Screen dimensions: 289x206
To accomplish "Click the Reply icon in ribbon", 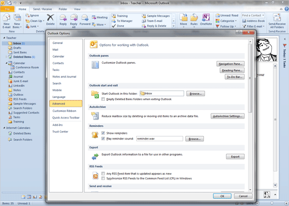I will point(63,18).
